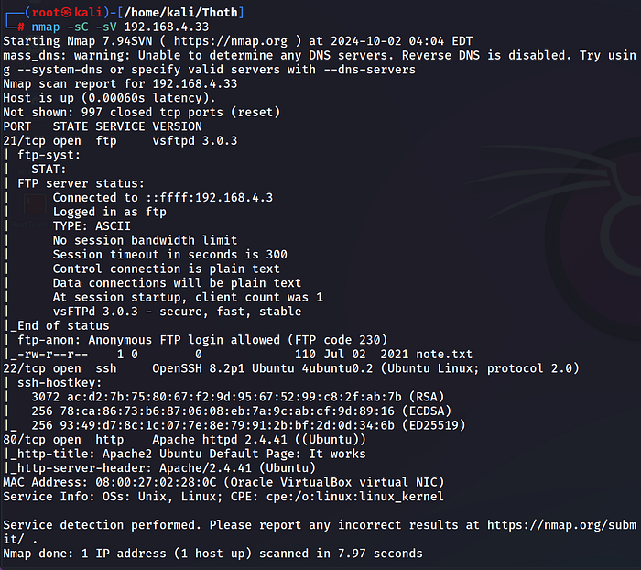Click the Nmap done summary line
The height and width of the screenshot is (570, 641).
pos(212,554)
